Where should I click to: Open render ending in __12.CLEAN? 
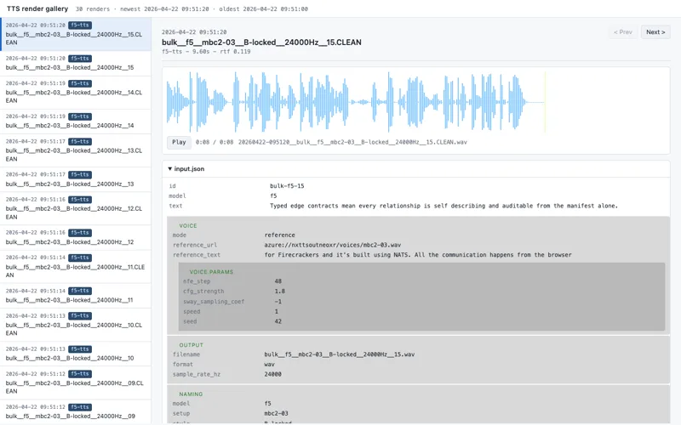[76, 208]
